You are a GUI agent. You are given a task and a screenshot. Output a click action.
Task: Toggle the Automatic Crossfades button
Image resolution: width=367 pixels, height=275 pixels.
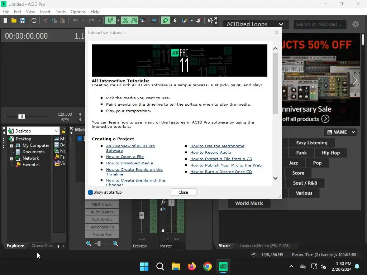pos(125,20)
